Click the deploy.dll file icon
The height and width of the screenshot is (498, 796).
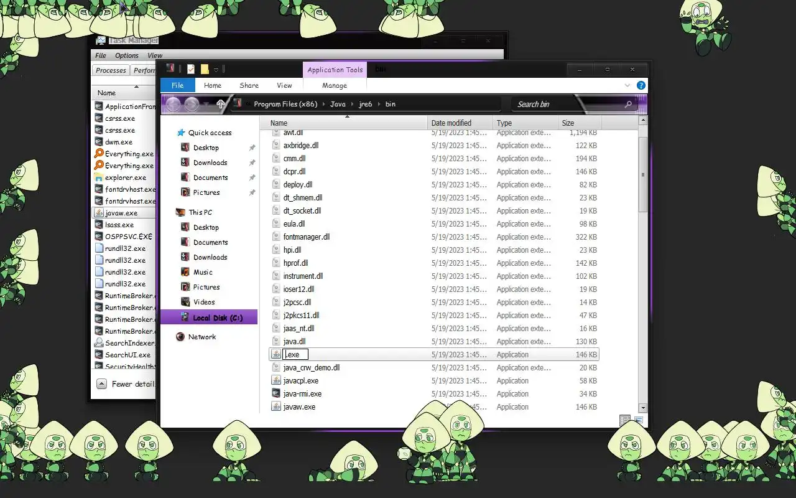pos(277,184)
